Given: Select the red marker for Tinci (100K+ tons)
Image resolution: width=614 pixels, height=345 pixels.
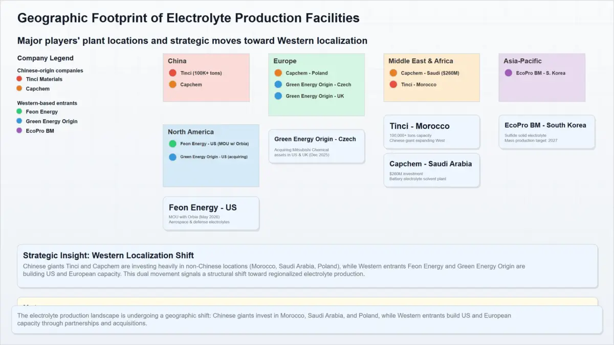Looking at the screenshot, I should pos(172,73).
